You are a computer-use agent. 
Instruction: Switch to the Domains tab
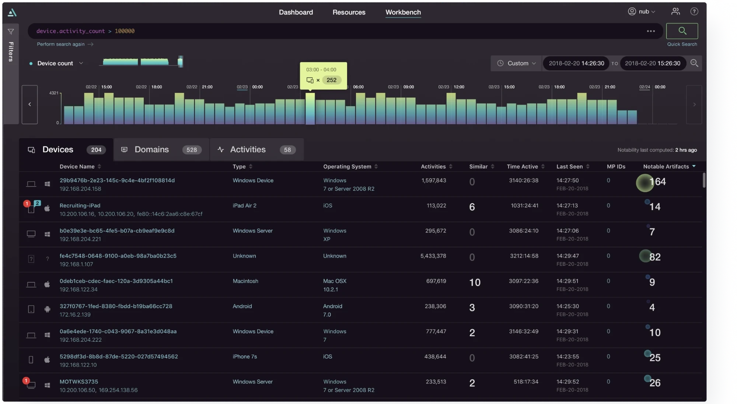[161, 150]
